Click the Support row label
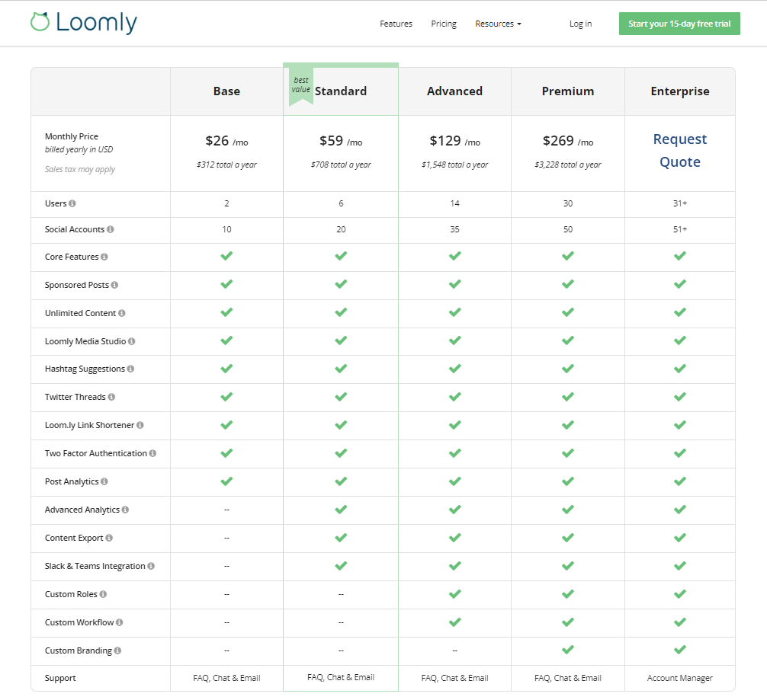767x700 pixels. click(60, 678)
